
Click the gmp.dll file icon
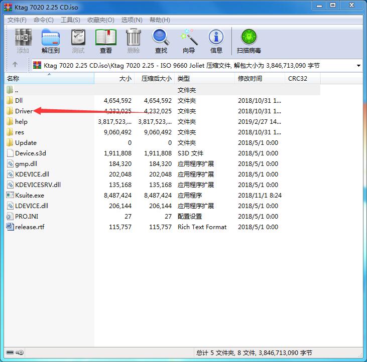[x=10, y=163]
